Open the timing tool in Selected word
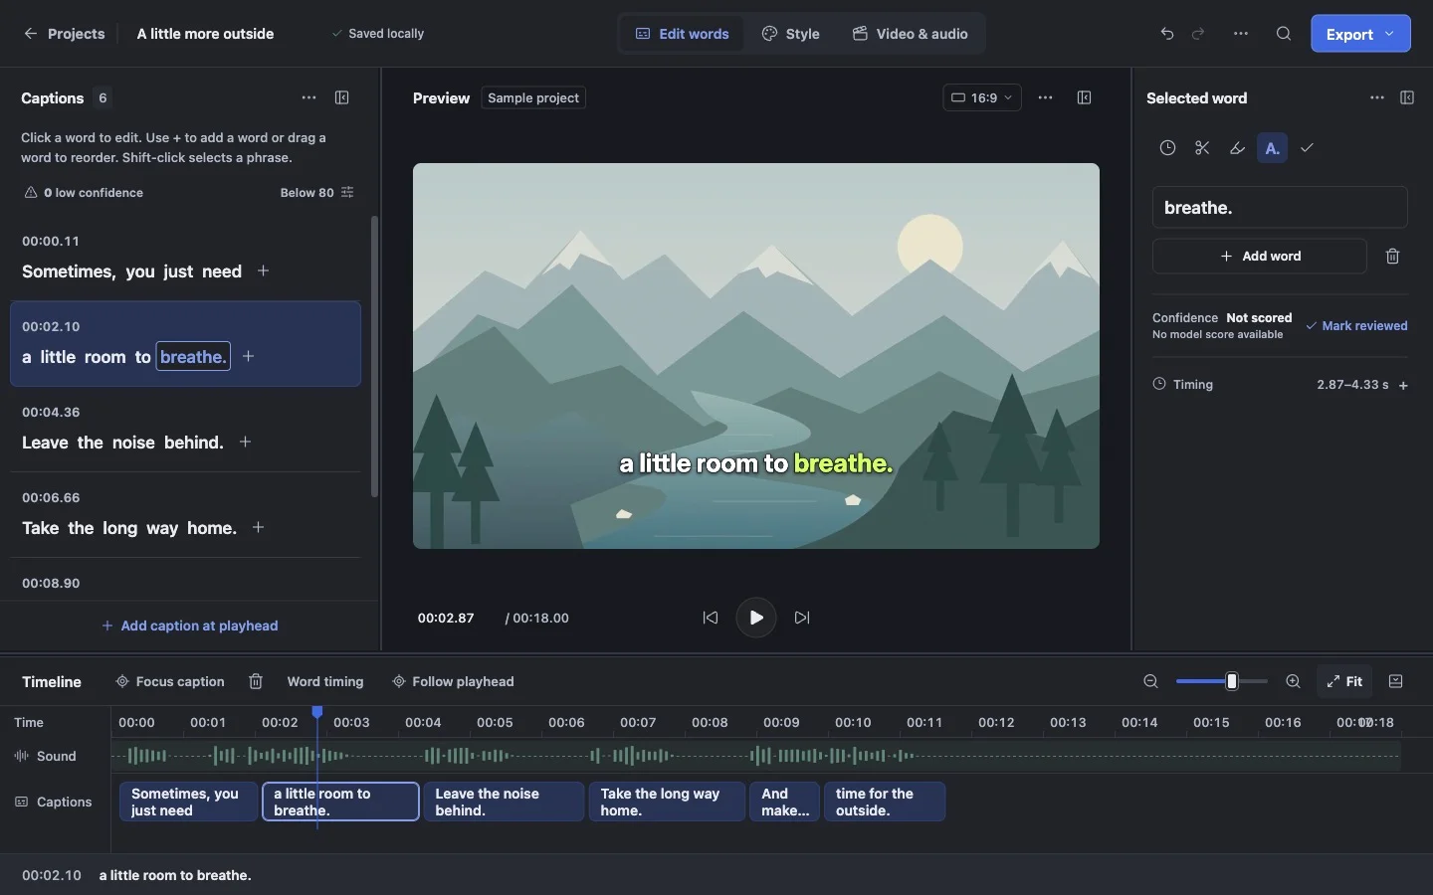 point(1168,148)
